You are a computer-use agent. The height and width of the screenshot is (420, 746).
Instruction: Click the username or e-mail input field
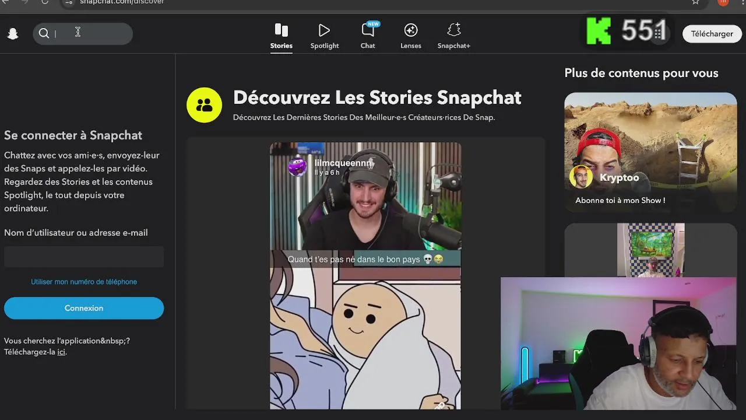[x=84, y=257]
